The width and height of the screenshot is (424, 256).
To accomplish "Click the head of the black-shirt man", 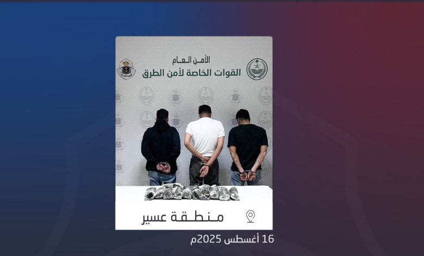I will coord(242,115).
